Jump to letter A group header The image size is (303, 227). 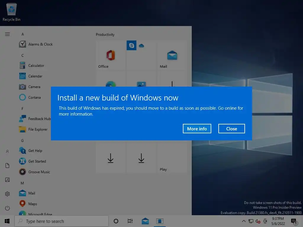pos(22,34)
